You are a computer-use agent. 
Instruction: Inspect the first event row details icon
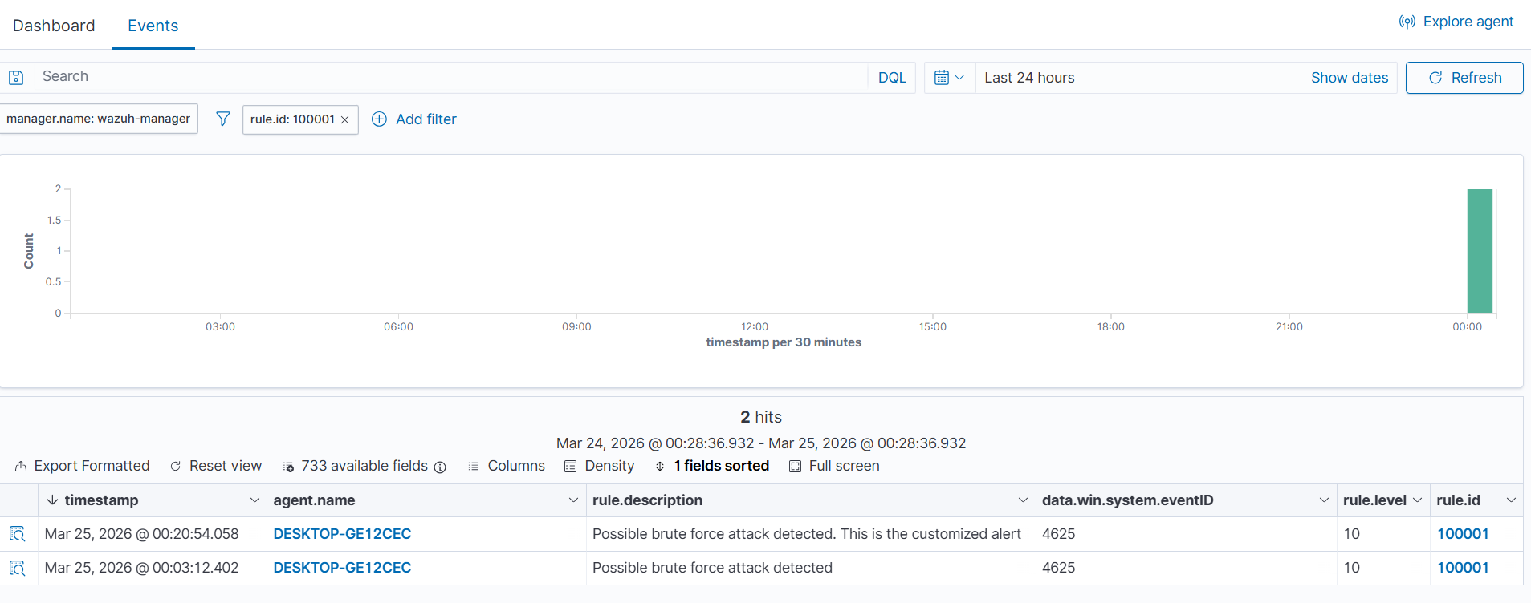(18, 534)
